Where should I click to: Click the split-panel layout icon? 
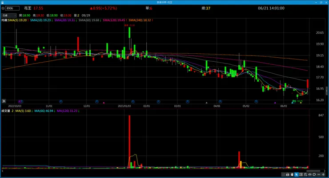301,174
